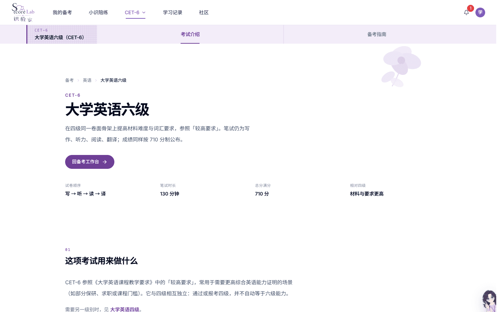
Task: Expand the CET-6 navigation dropdown
Action: (135, 12)
